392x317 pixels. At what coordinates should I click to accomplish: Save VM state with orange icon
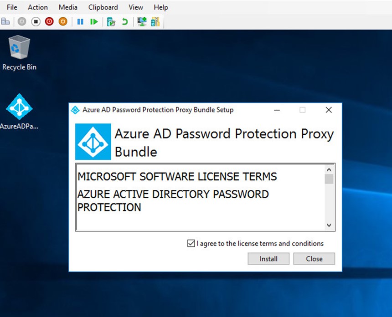63,21
